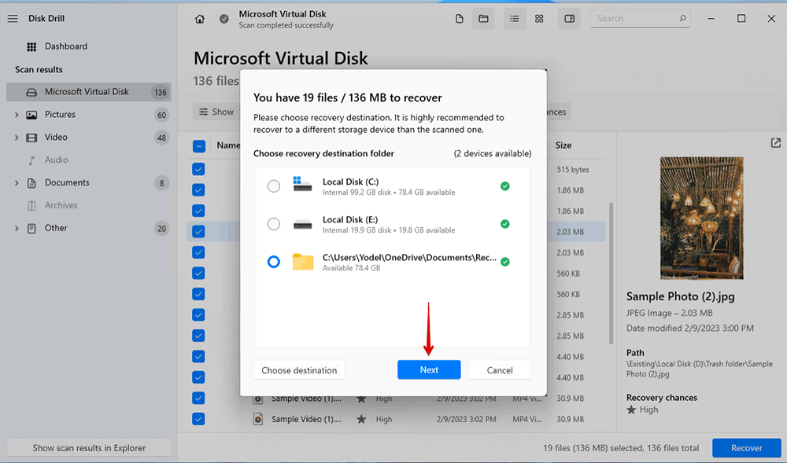Switch to file view icon
787x463 pixels.
pyautogui.click(x=460, y=19)
